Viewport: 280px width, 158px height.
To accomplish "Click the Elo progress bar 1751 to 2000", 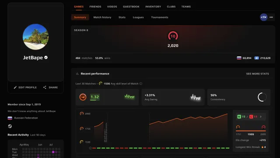I will 251,131.
